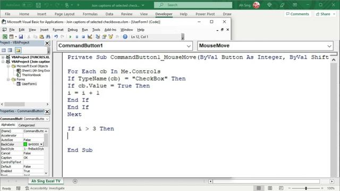
Task: Select the Ah Sing Excel TV sheet tab
Action: tap(46, 181)
